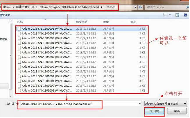Viewport: 190px width, 118px height.
Task: Expand the arrow after altium in breadcrumb
Action: (13, 7)
